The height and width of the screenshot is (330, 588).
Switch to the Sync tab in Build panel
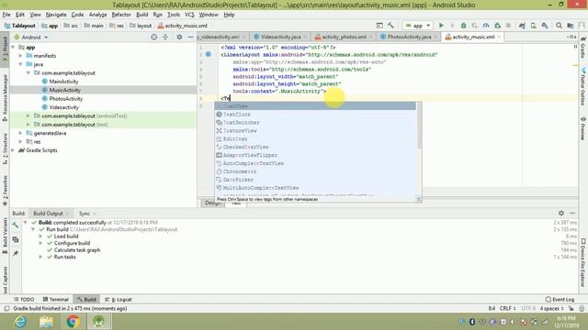85,214
